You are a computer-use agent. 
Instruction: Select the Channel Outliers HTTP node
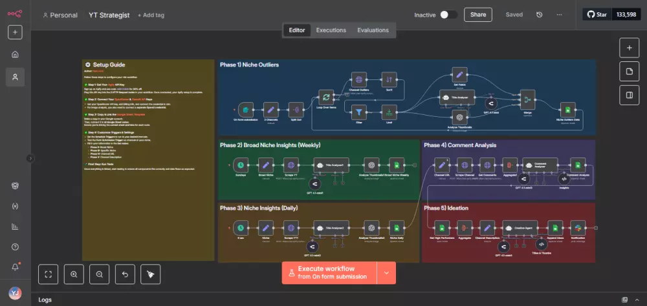(359, 79)
